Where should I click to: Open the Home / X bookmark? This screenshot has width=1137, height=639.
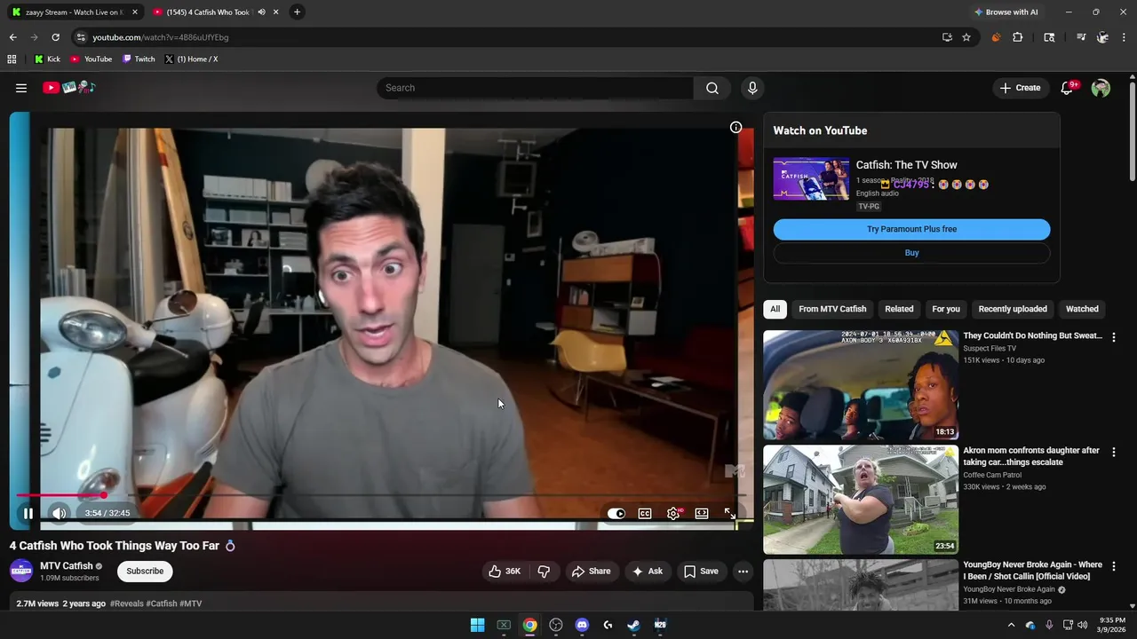[191, 59]
